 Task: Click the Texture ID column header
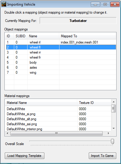pyautogui.click(x=94, y=103)
